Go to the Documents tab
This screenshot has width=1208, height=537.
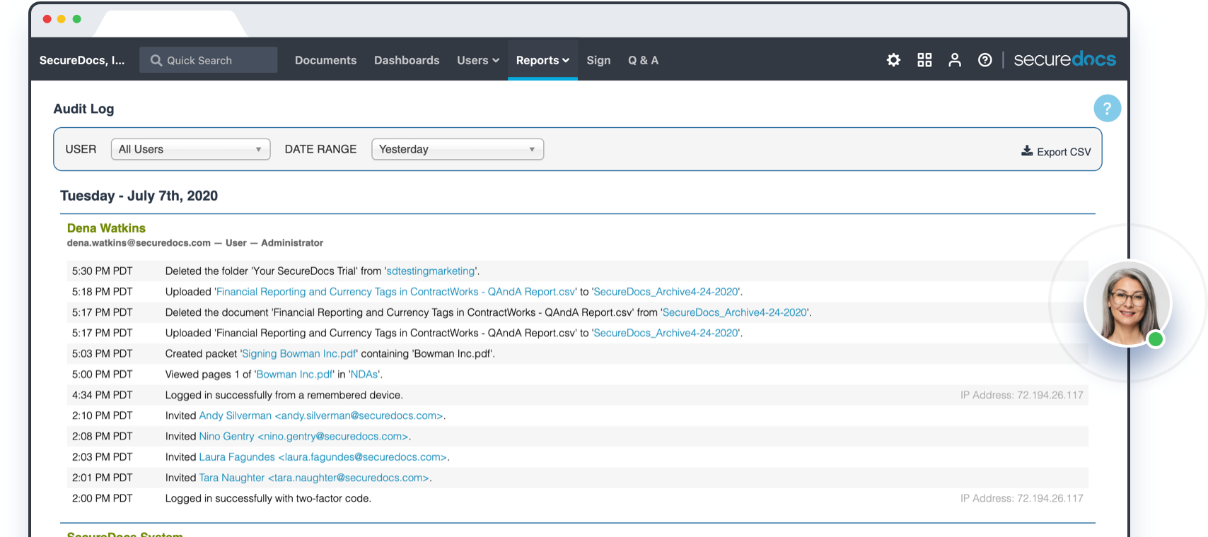(325, 61)
